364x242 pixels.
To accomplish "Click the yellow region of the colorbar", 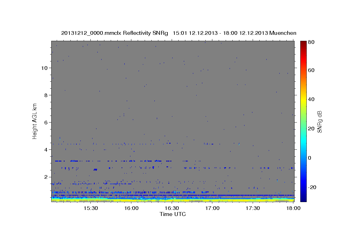I will pos(303,100).
